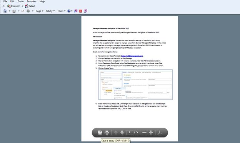240x143 pixels.
Task: Open the File menu
Action: pos(5,2)
